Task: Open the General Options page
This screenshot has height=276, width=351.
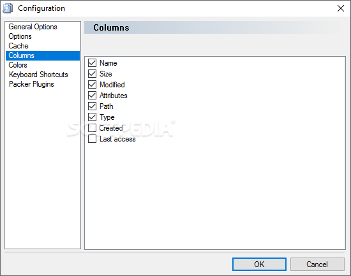Action: tap(33, 27)
